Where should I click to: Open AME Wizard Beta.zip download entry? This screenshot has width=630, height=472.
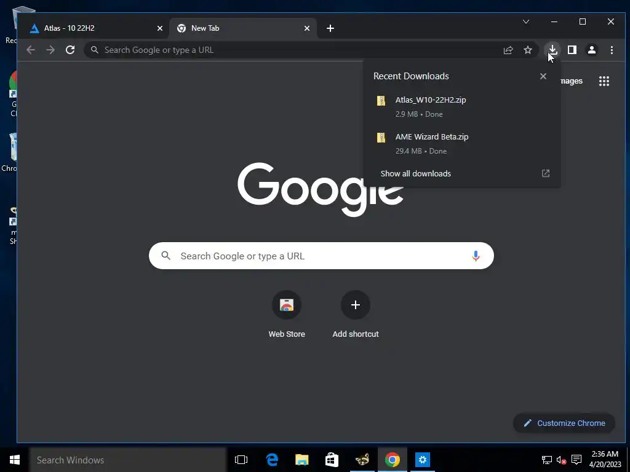(461, 144)
